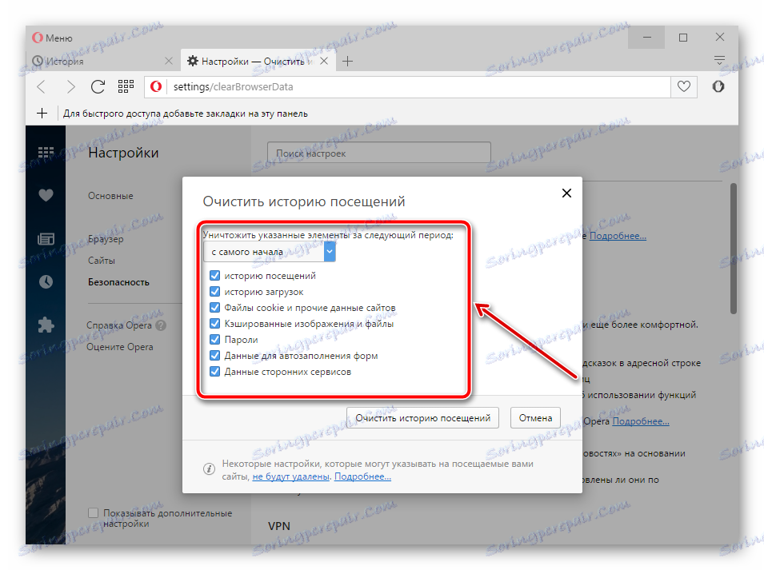Click Очистить историю посещений button
Viewport: 764px width, 570px height.
(422, 417)
